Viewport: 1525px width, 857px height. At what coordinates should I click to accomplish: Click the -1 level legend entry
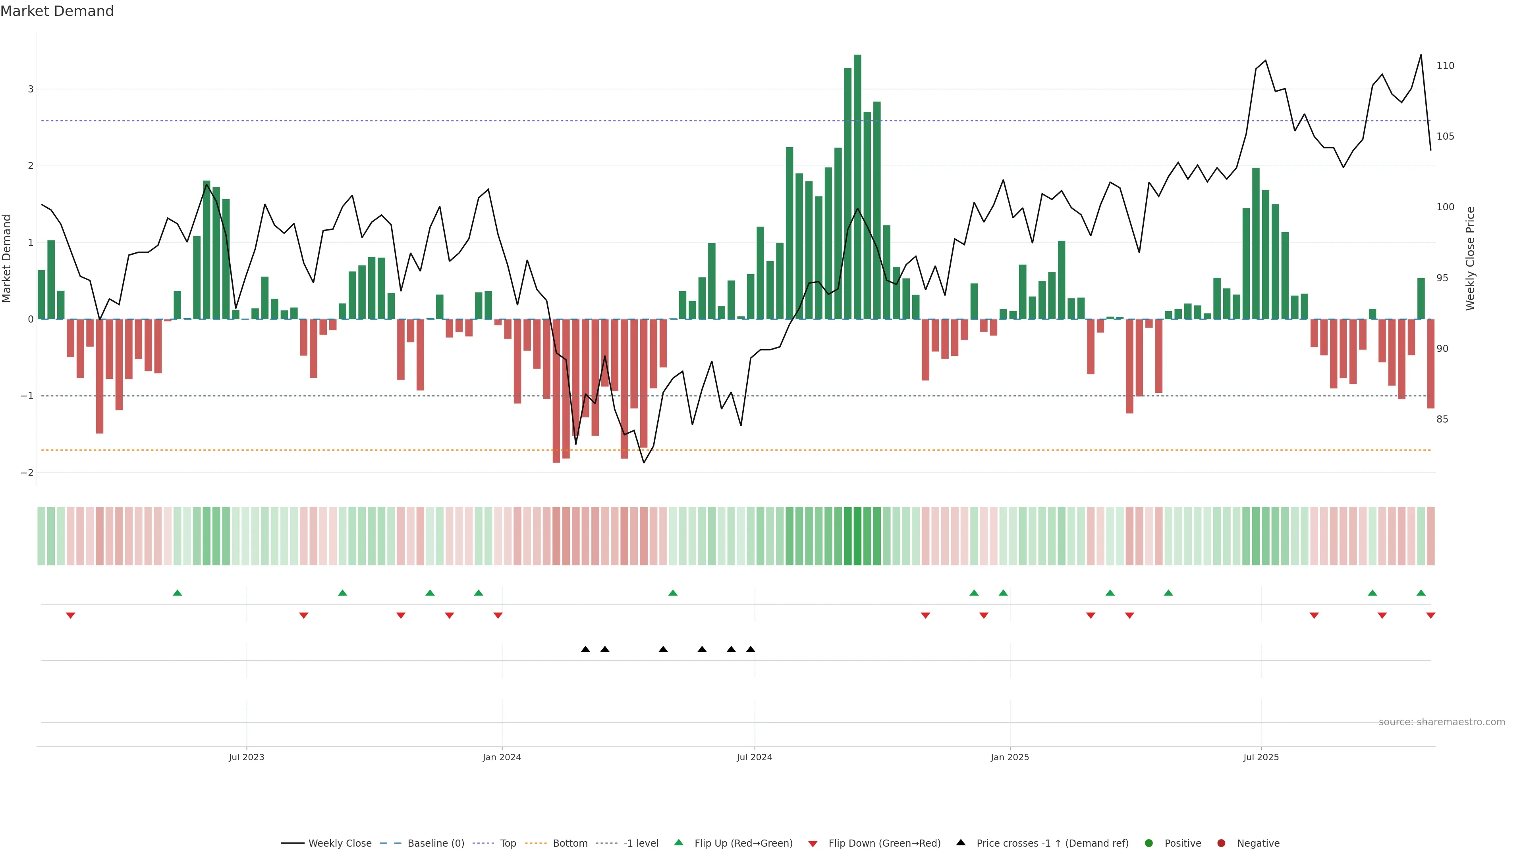606,843
